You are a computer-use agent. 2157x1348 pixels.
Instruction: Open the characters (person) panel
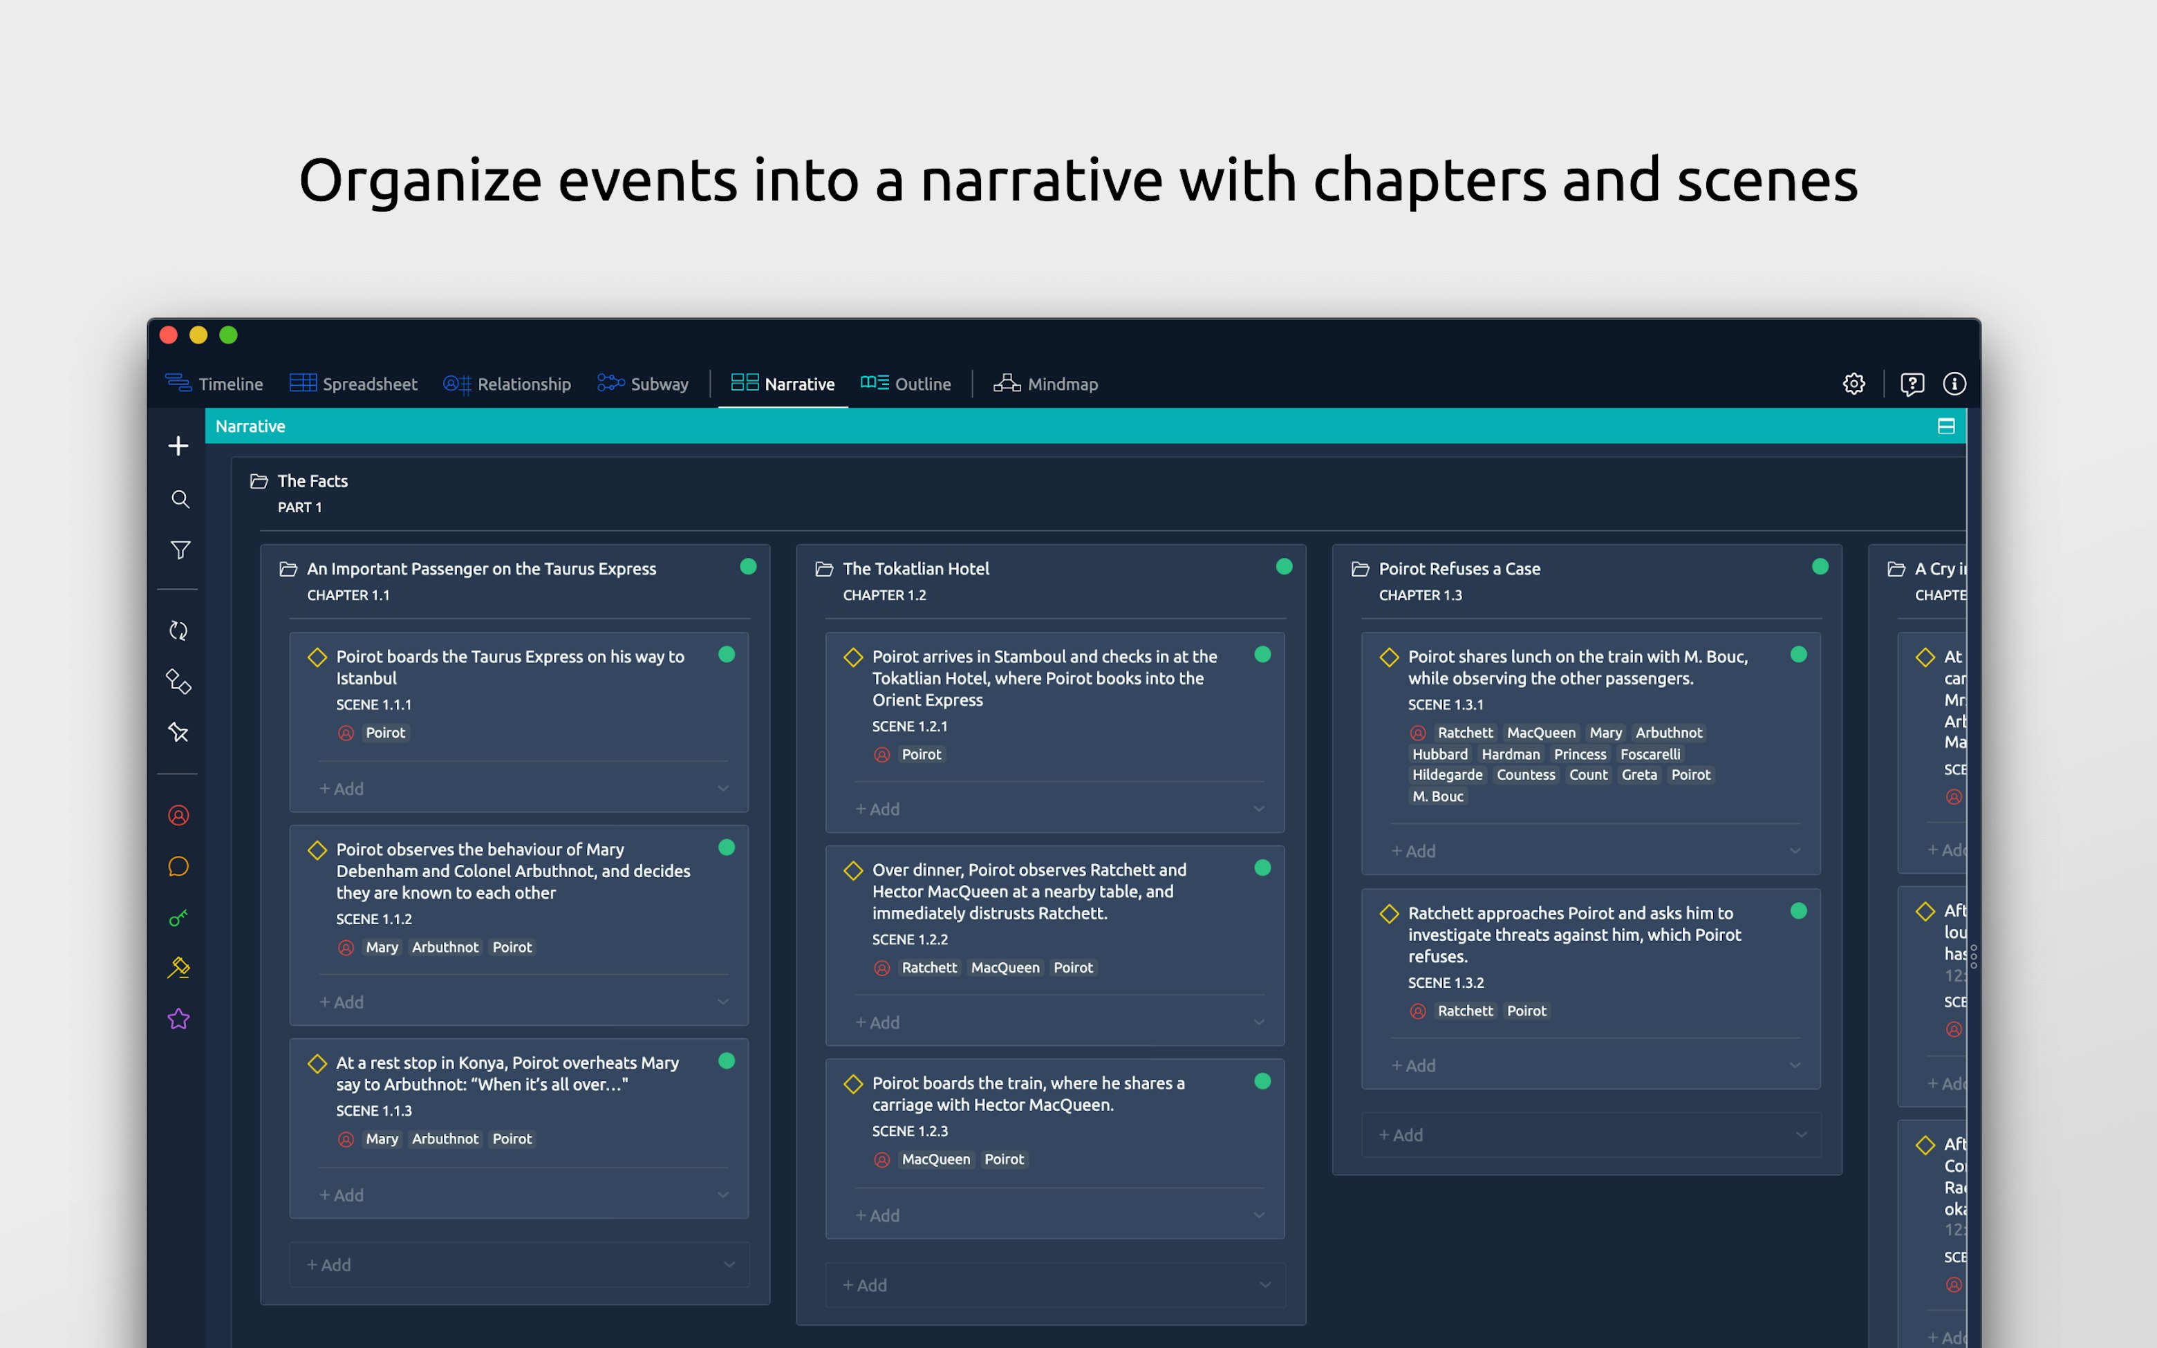coord(178,815)
